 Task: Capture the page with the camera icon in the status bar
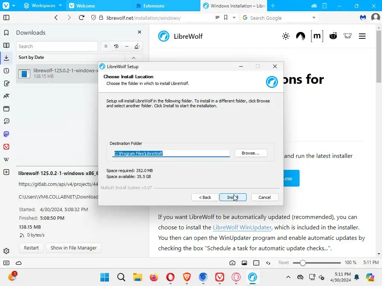[232, 263]
